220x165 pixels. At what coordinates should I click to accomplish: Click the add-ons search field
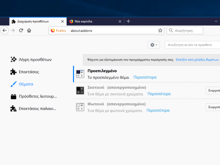click(191, 45)
